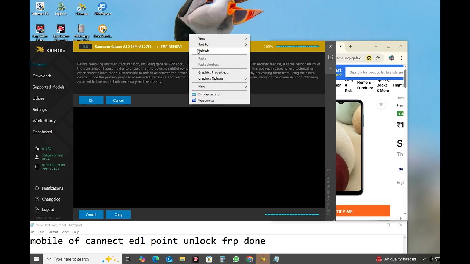Open Supported Models in Chimera

point(48,87)
